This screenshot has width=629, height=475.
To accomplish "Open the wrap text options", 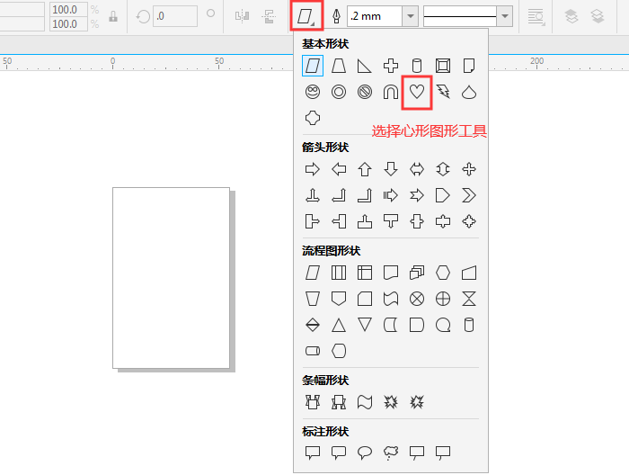I will tap(536, 16).
